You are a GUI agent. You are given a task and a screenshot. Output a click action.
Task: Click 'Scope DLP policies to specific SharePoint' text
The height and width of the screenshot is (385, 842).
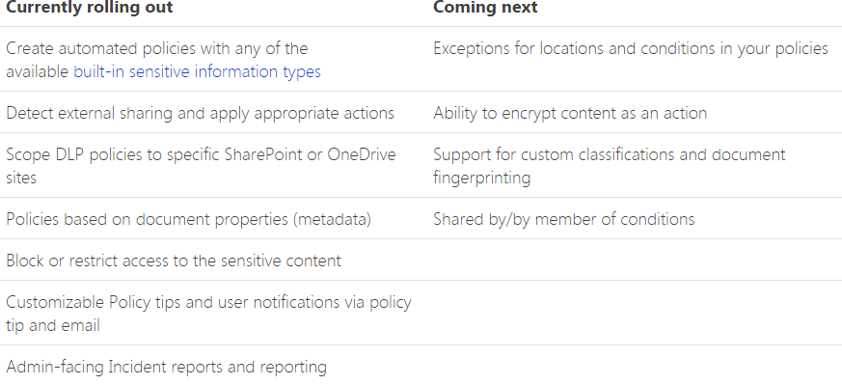coord(201,154)
